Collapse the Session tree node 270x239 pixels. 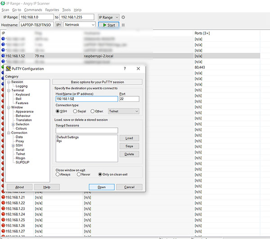coord(9,82)
